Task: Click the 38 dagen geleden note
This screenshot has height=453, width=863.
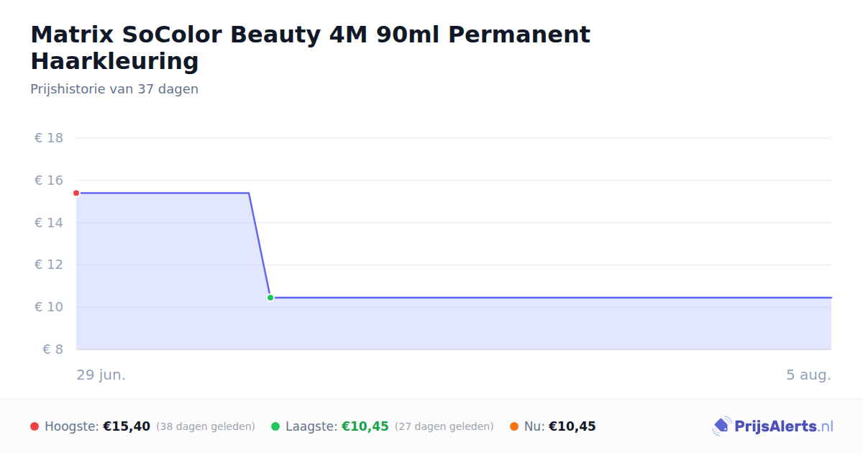Action: [x=206, y=426]
